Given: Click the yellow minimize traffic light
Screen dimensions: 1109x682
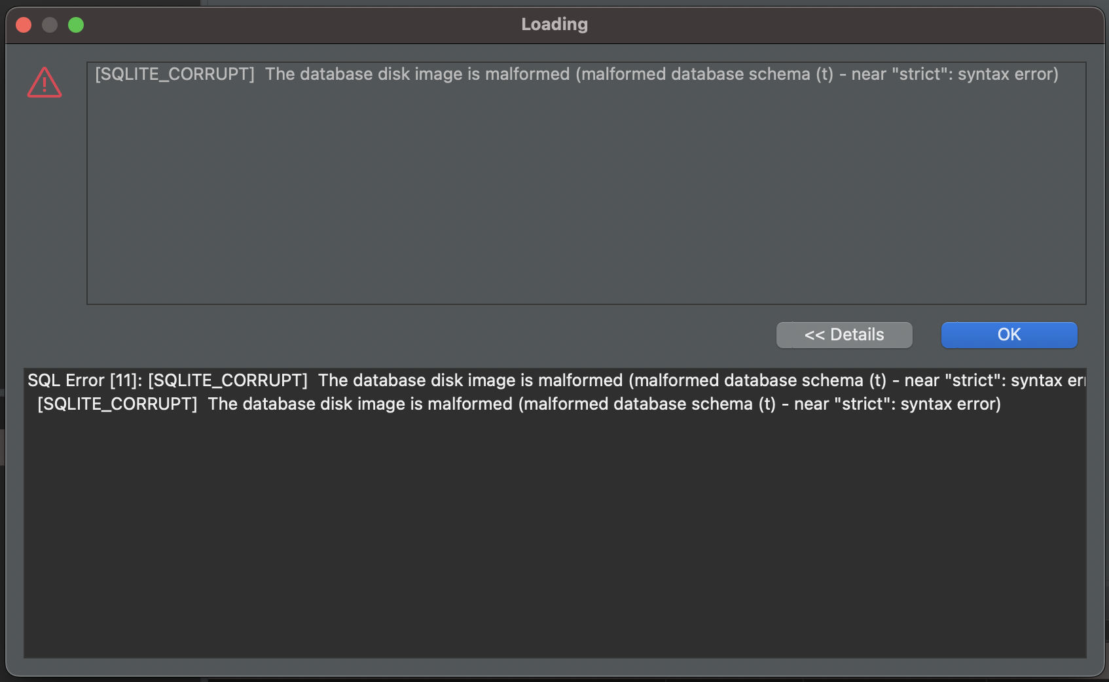Looking at the screenshot, I should [x=49, y=24].
